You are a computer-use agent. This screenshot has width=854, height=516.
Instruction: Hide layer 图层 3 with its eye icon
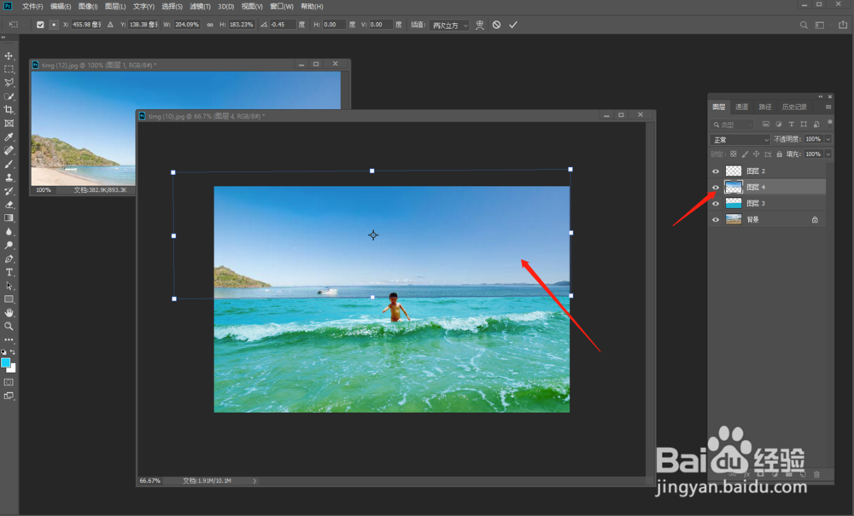(716, 203)
